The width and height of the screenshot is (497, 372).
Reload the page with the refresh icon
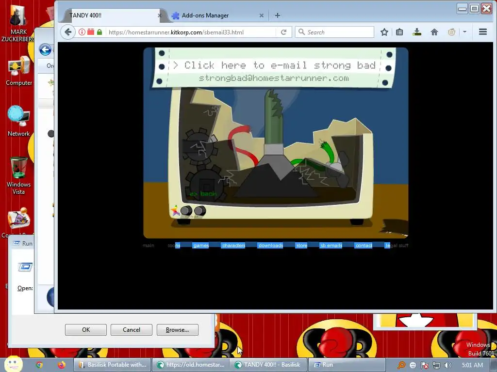pos(283,32)
